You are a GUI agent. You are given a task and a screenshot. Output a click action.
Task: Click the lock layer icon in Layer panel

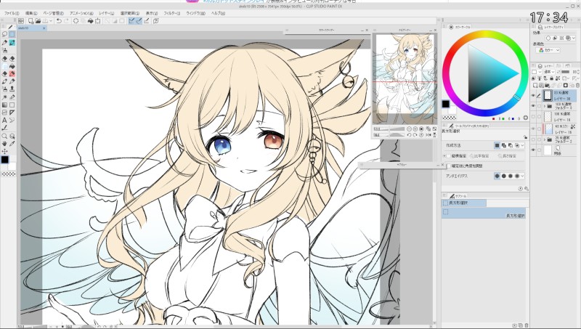coord(552,78)
